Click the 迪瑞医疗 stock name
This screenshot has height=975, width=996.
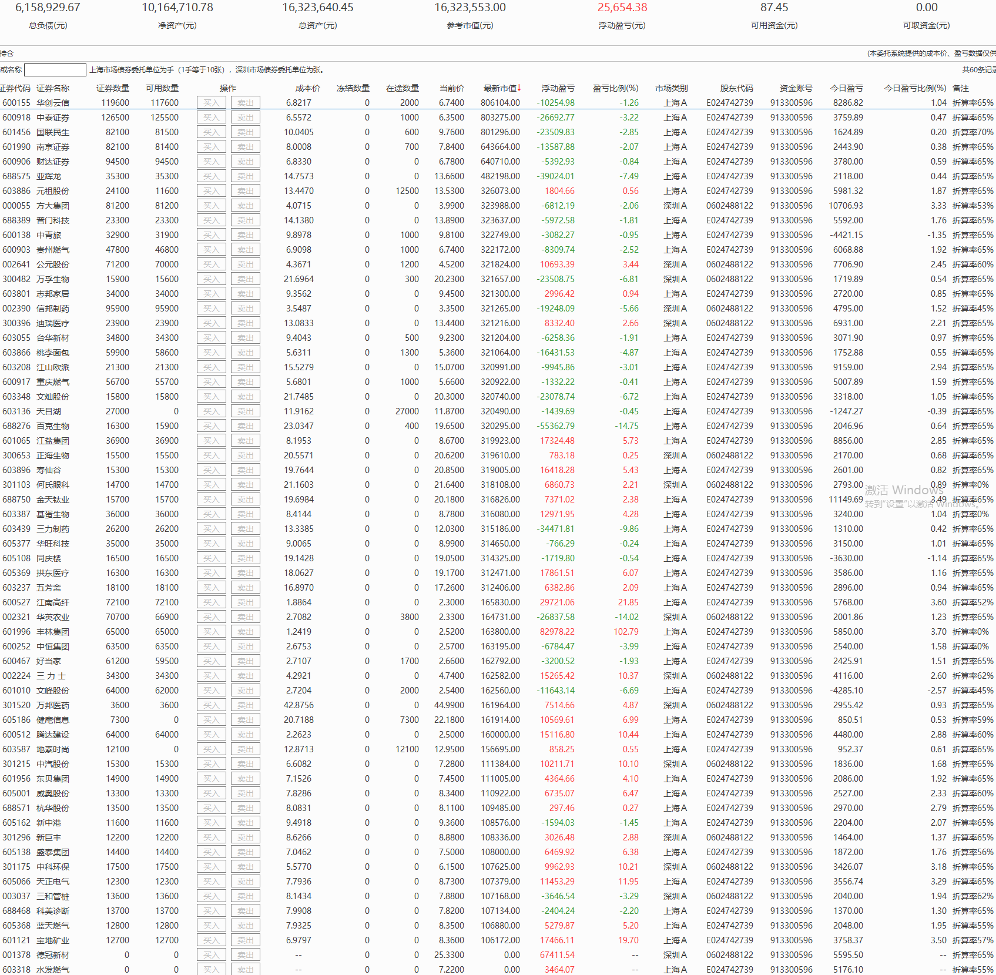click(x=53, y=323)
